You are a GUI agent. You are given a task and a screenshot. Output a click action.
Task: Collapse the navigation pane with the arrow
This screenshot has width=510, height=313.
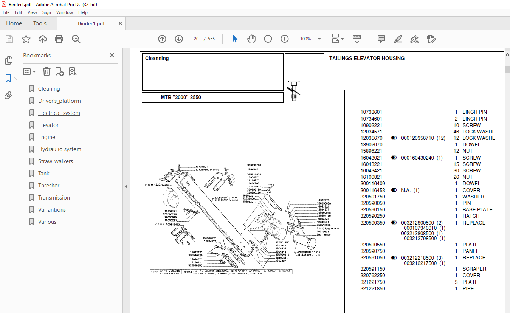126,186
